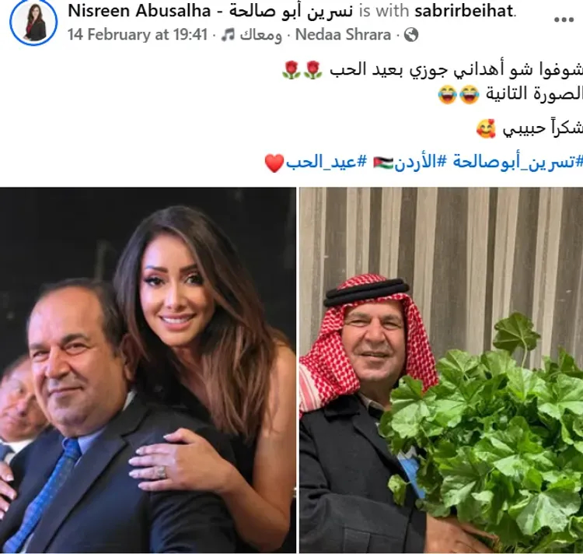The height and width of the screenshot is (554, 583).
Task: Open the poster's circular profile picture
Action: [33, 22]
